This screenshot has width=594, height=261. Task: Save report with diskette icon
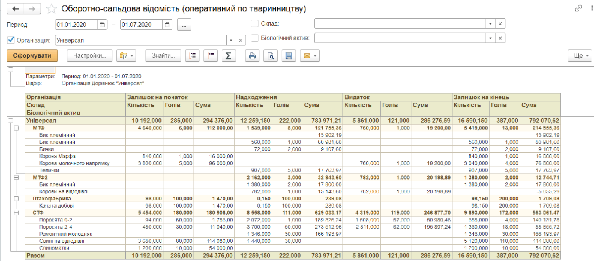click(x=289, y=56)
